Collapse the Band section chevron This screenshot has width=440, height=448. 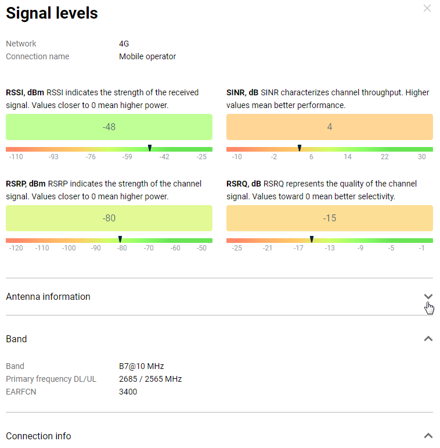click(x=428, y=339)
